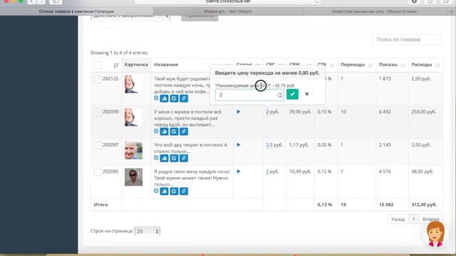Go to the previous page with Назад
The image size is (456, 256).
click(x=398, y=219)
